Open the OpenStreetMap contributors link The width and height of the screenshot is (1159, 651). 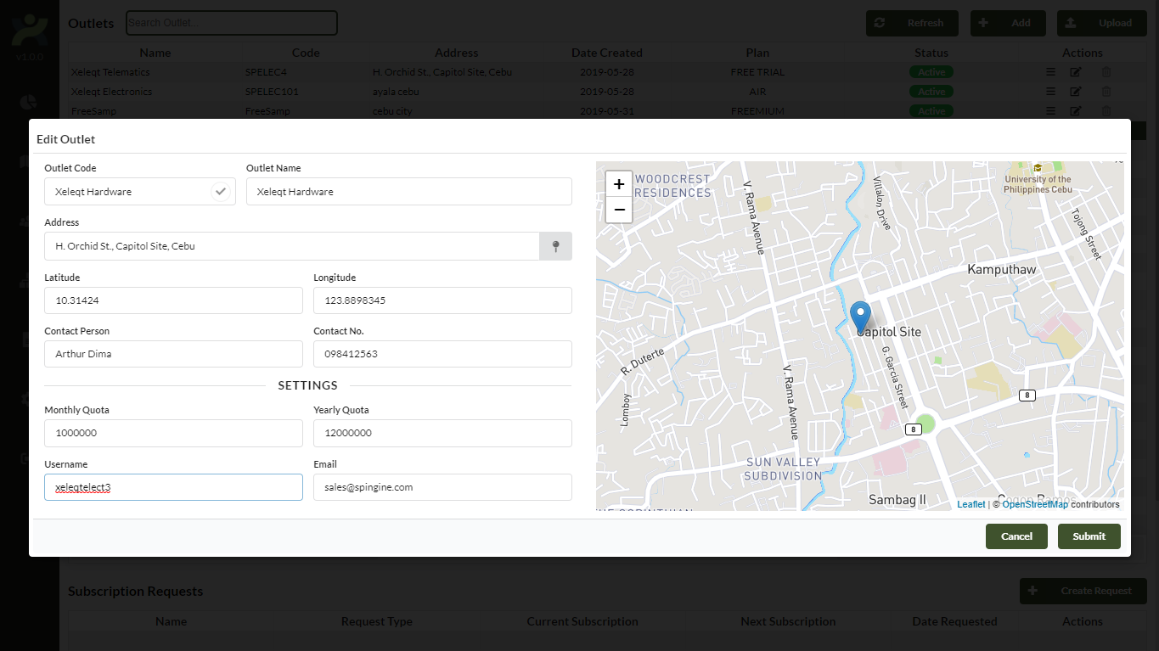tap(1035, 503)
